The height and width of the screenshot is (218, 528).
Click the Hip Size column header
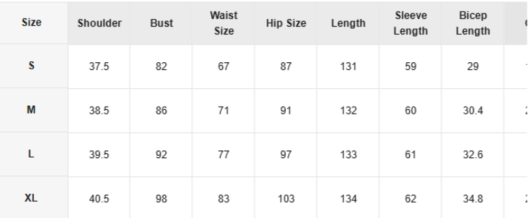[286, 23]
